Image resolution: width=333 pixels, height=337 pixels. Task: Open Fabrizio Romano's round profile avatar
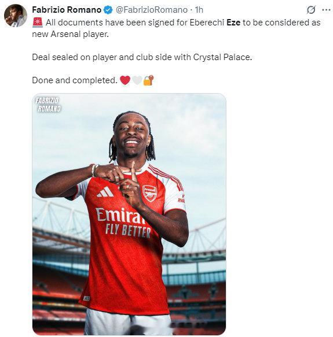16,16
